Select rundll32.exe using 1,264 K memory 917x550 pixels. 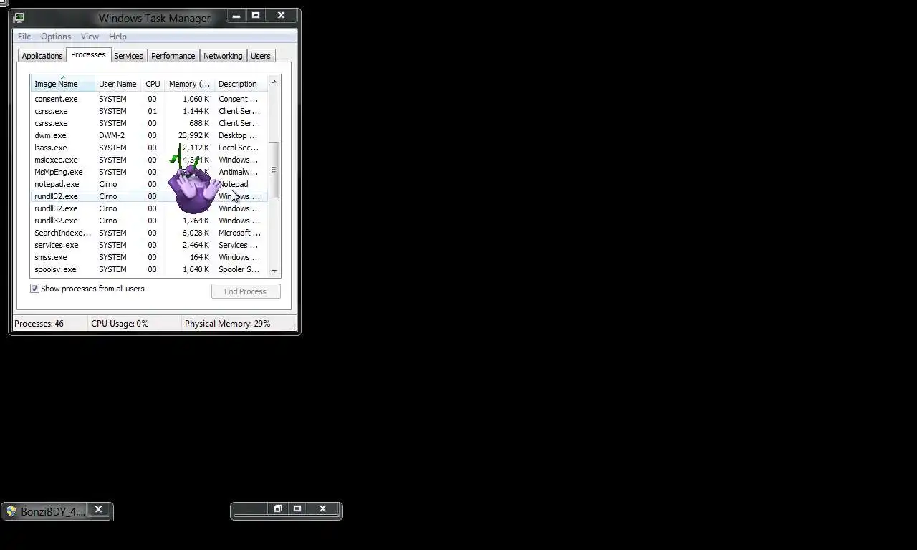pyautogui.click(x=149, y=221)
